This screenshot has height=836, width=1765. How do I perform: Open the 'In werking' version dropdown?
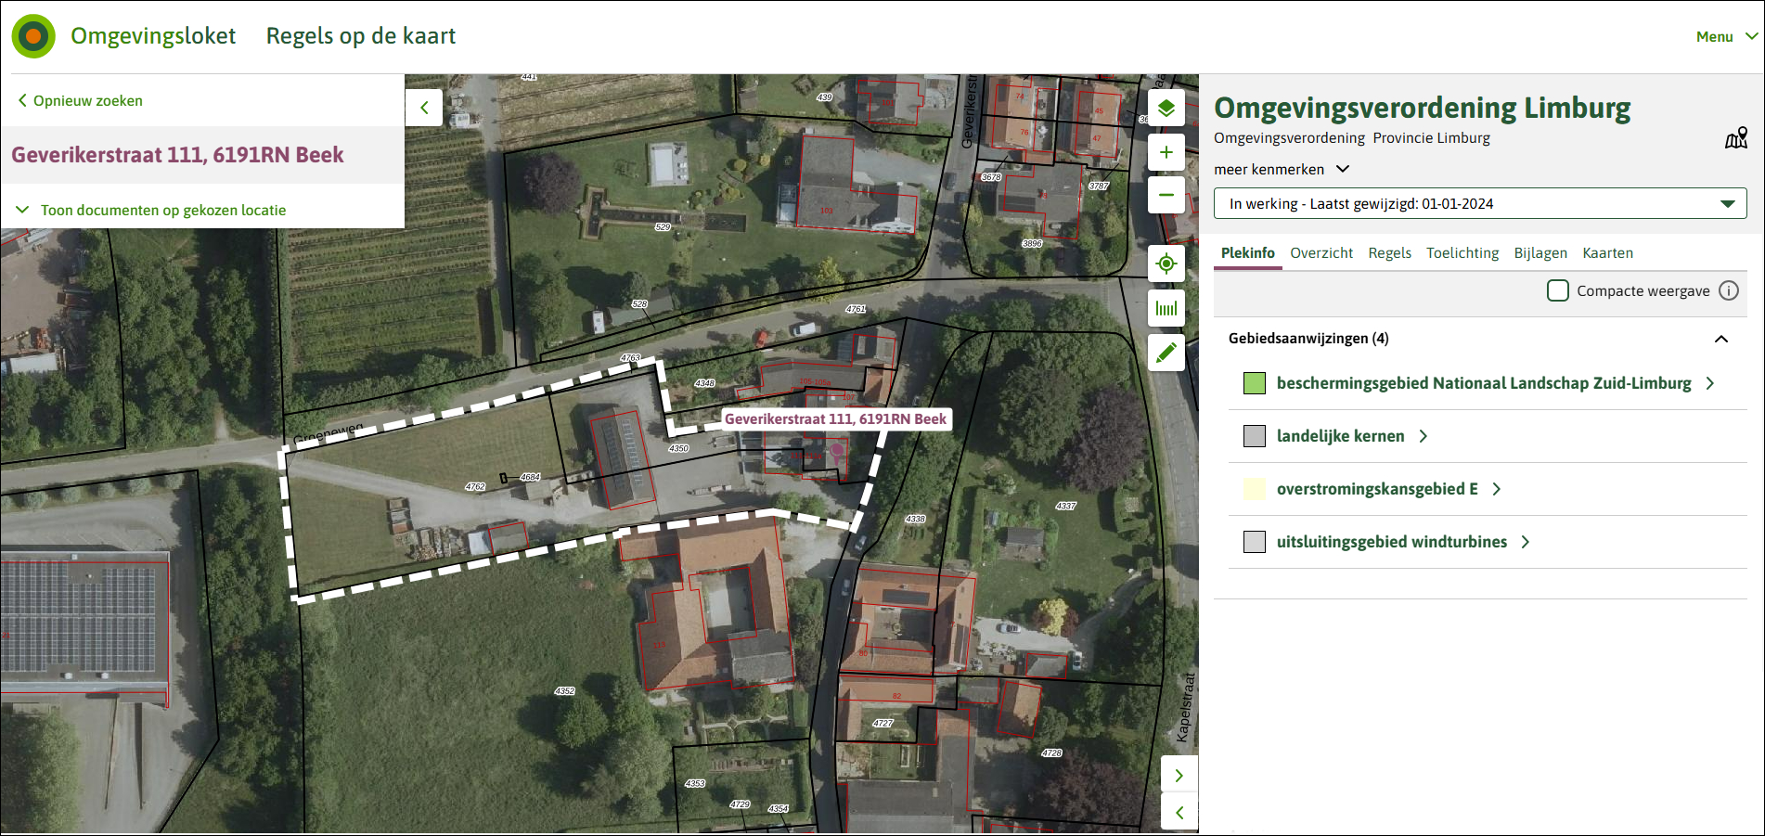1480,203
